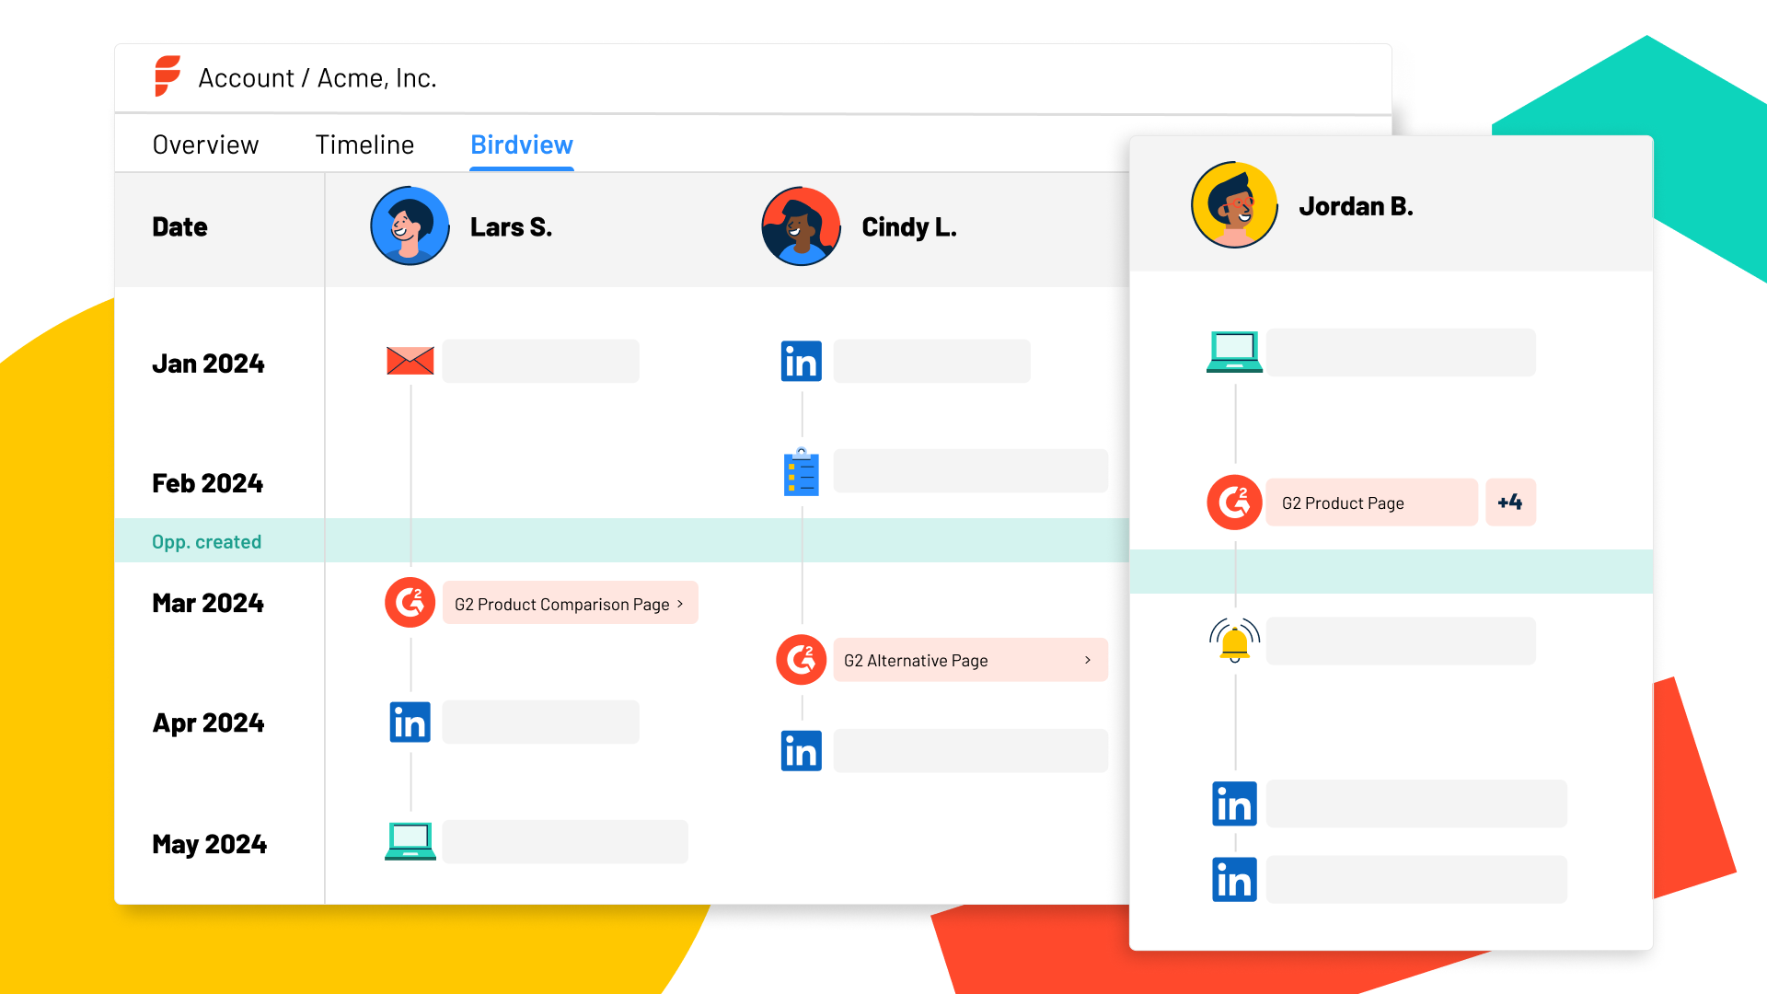Screen dimensions: 1767x994
Task: Click Account / Acme, Inc. breadcrumb
Action: (318, 78)
